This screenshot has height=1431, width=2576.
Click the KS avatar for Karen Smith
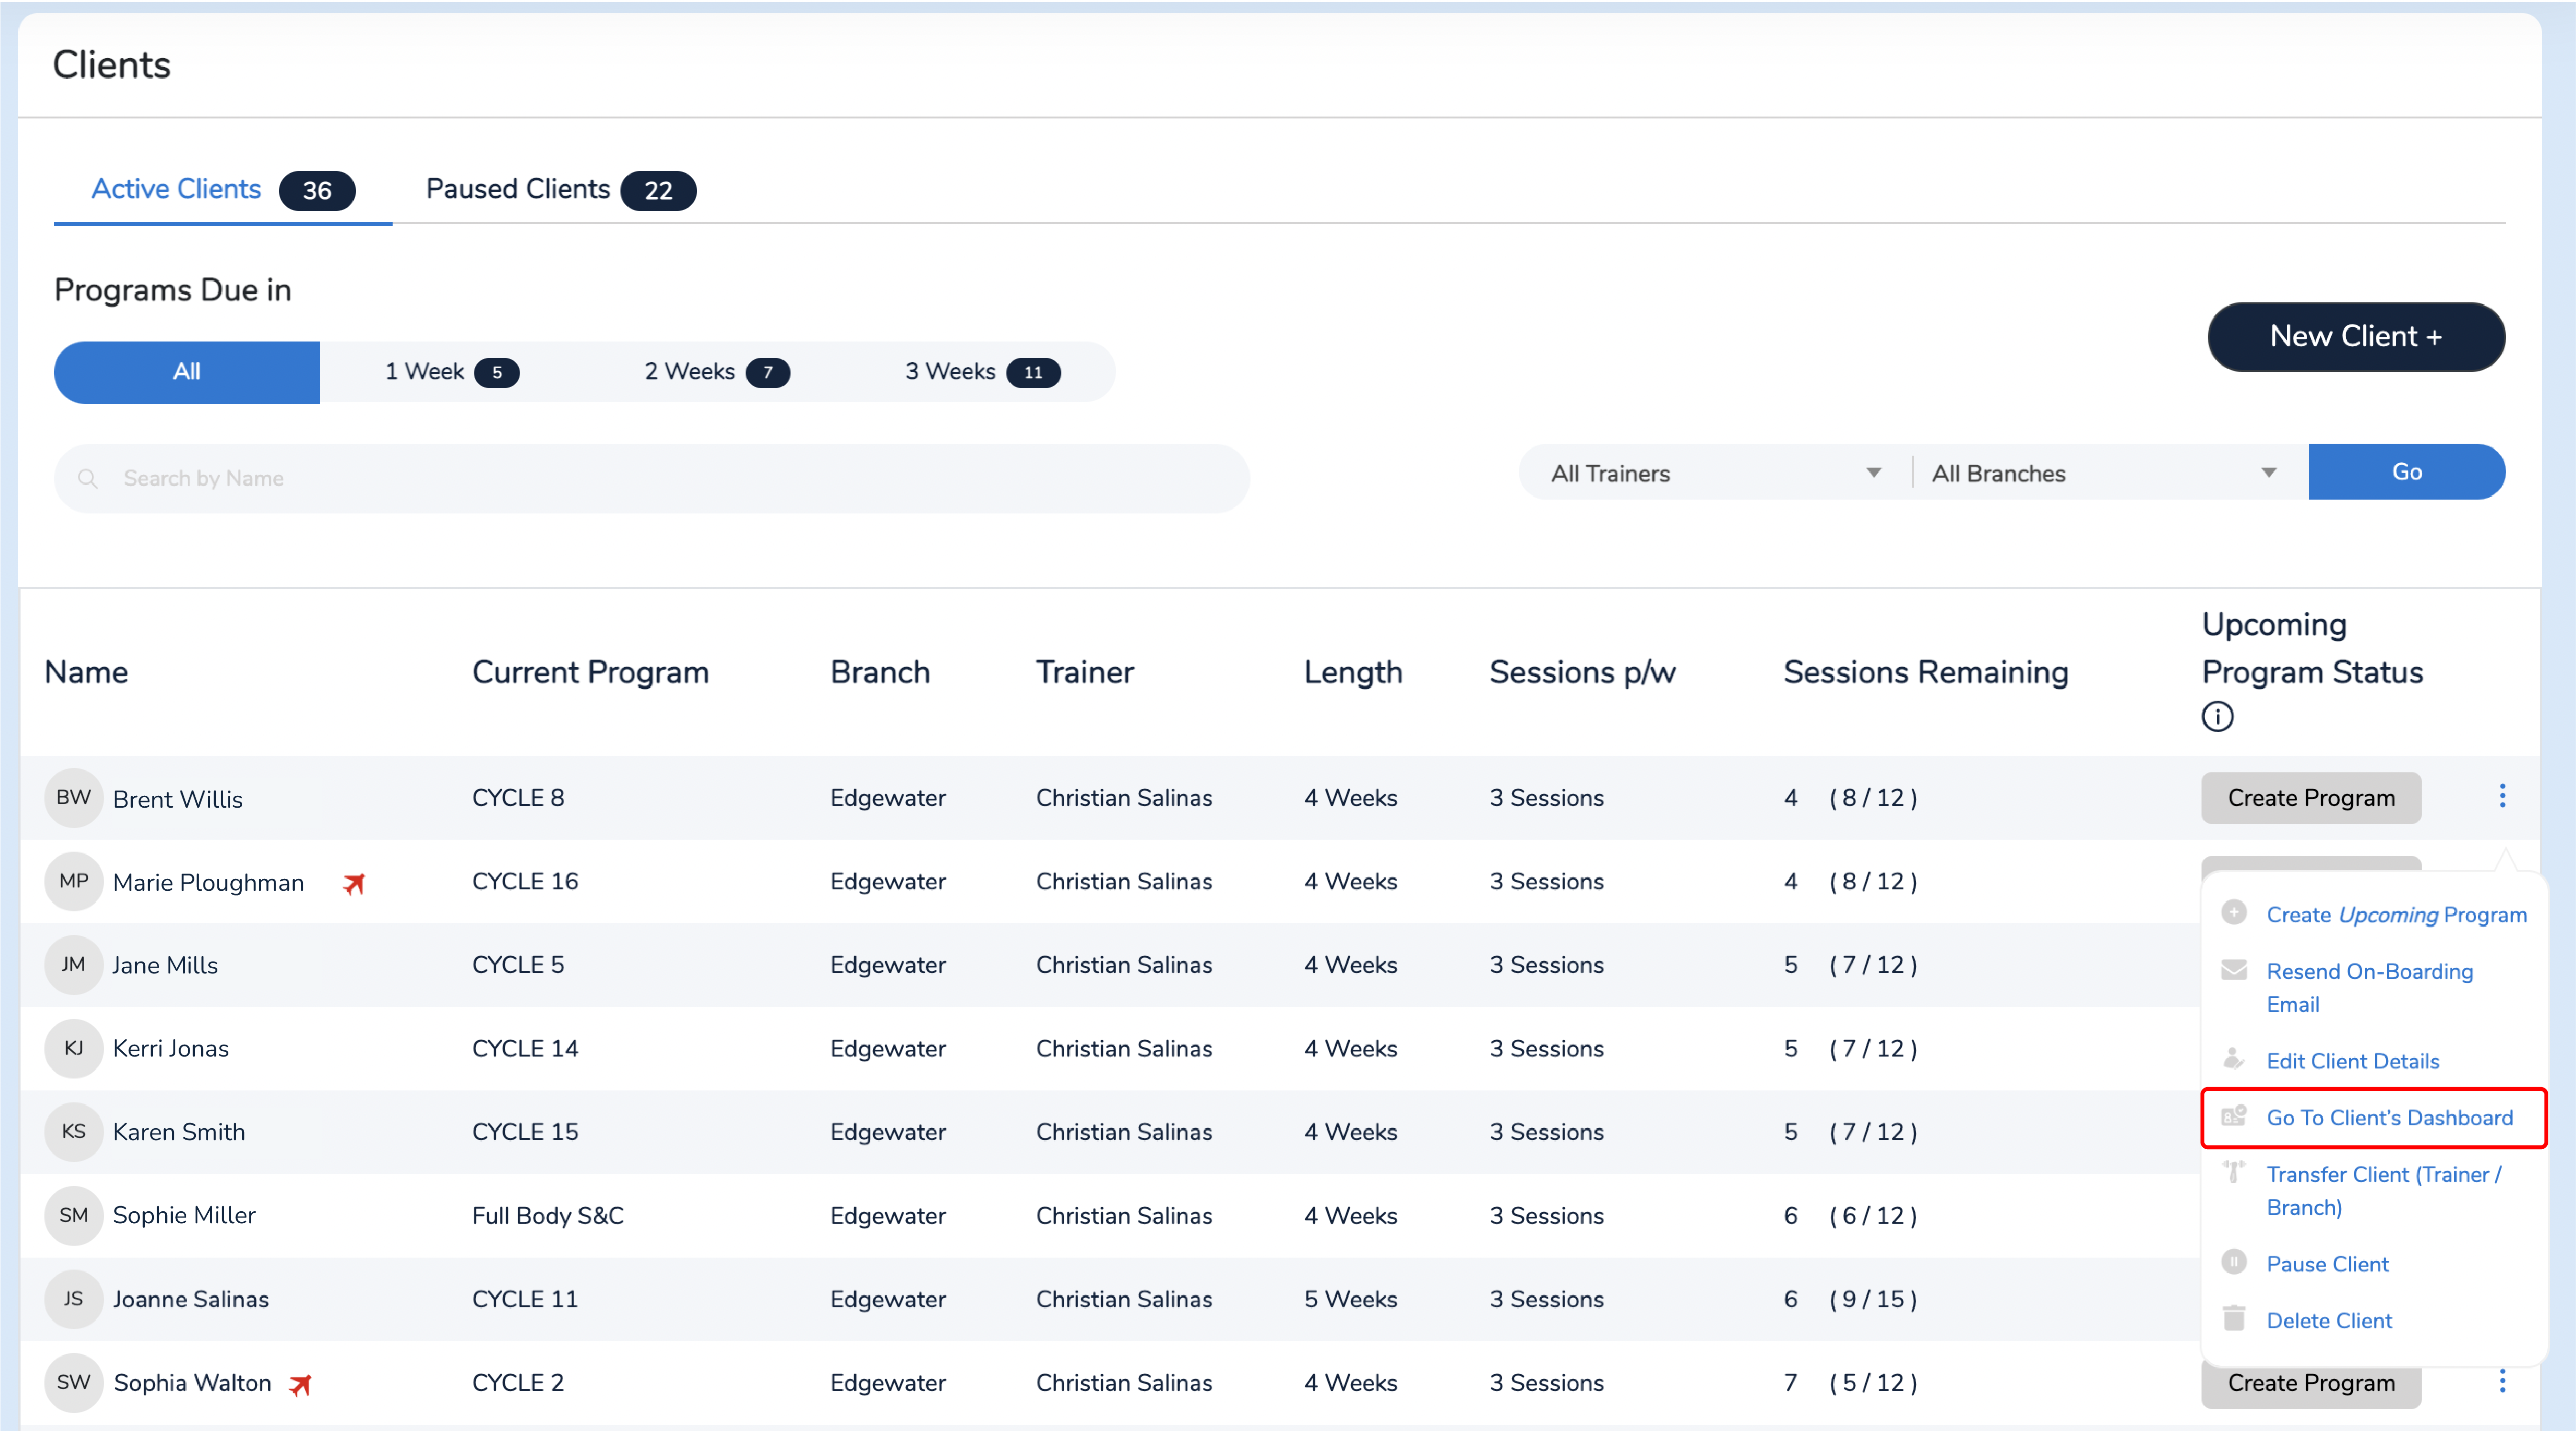click(x=73, y=1132)
